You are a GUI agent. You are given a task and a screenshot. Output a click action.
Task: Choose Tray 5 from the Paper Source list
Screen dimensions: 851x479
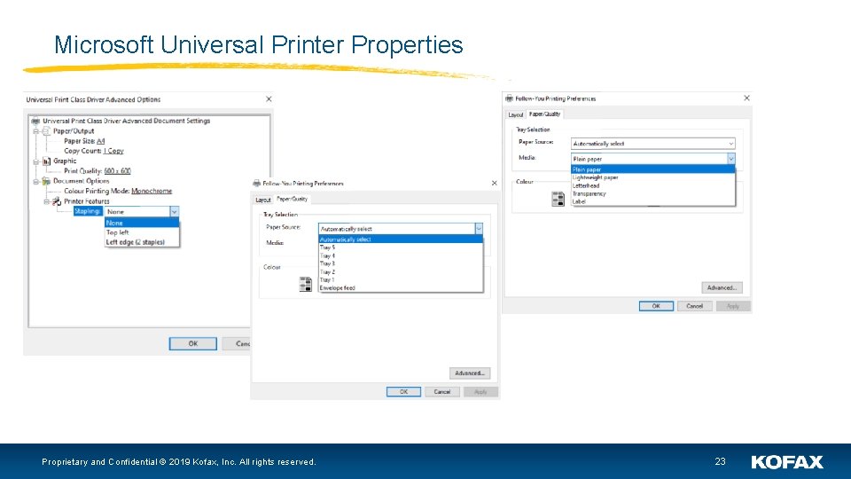(401, 247)
